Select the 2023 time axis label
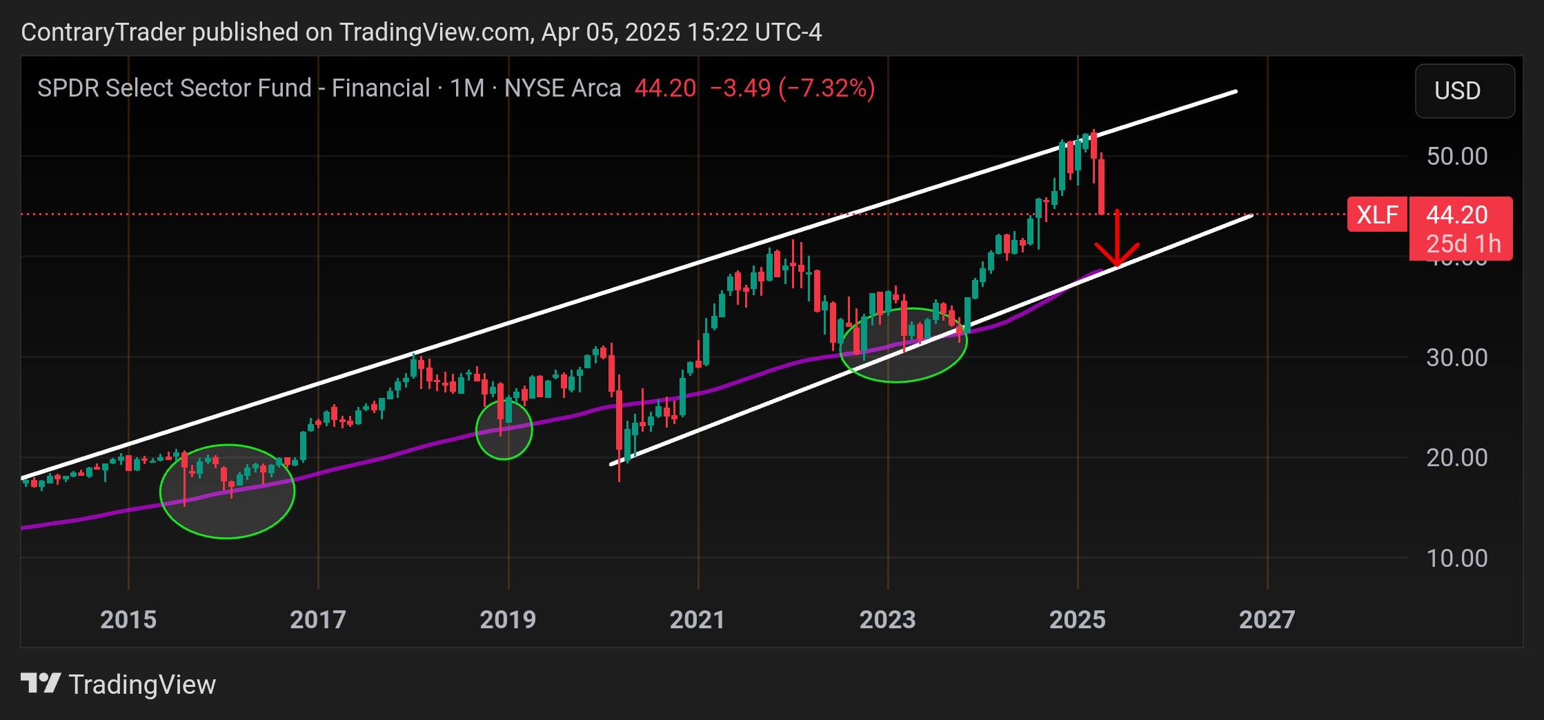Screen dimensions: 1544x720 tap(888, 619)
